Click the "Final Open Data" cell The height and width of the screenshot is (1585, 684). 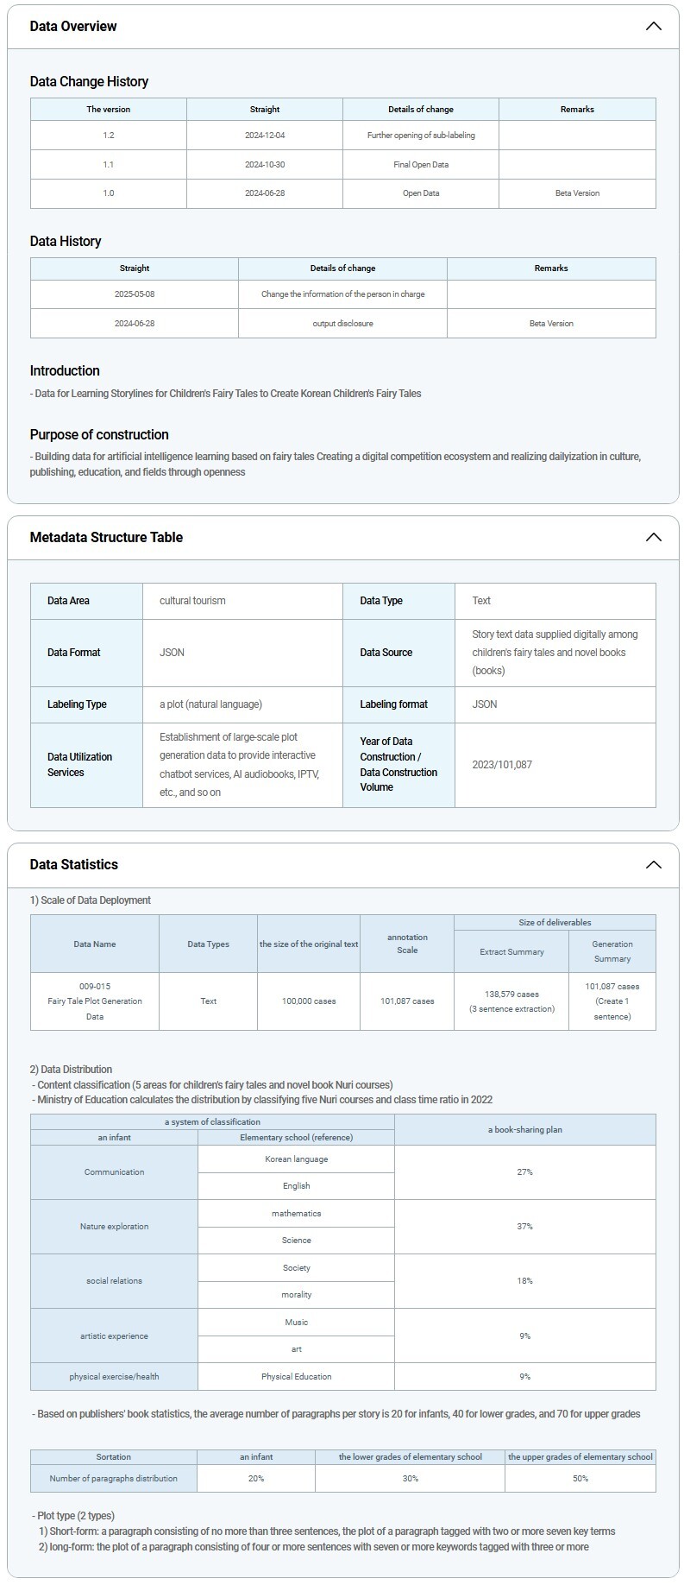(421, 164)
